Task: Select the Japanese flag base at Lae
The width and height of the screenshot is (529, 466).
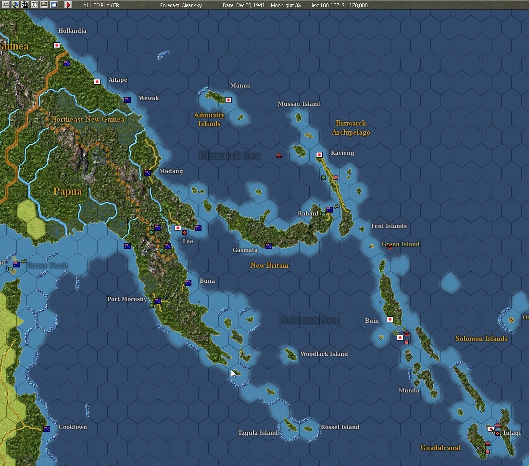Action: 178,228
